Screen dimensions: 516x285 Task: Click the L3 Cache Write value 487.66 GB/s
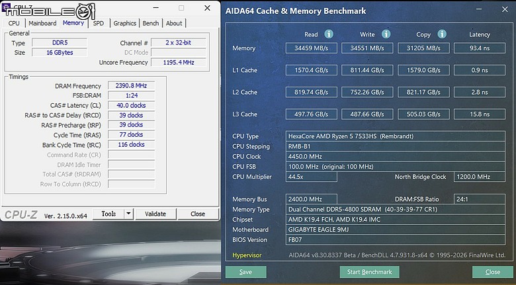367,114
